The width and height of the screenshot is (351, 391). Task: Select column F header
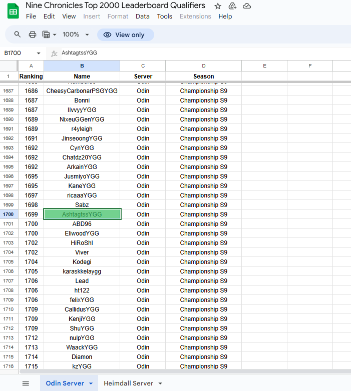coord(310,66)
